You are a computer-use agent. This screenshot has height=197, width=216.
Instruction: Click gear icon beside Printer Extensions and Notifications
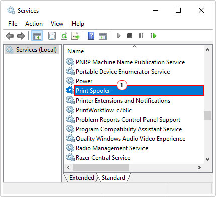[70, 100]
